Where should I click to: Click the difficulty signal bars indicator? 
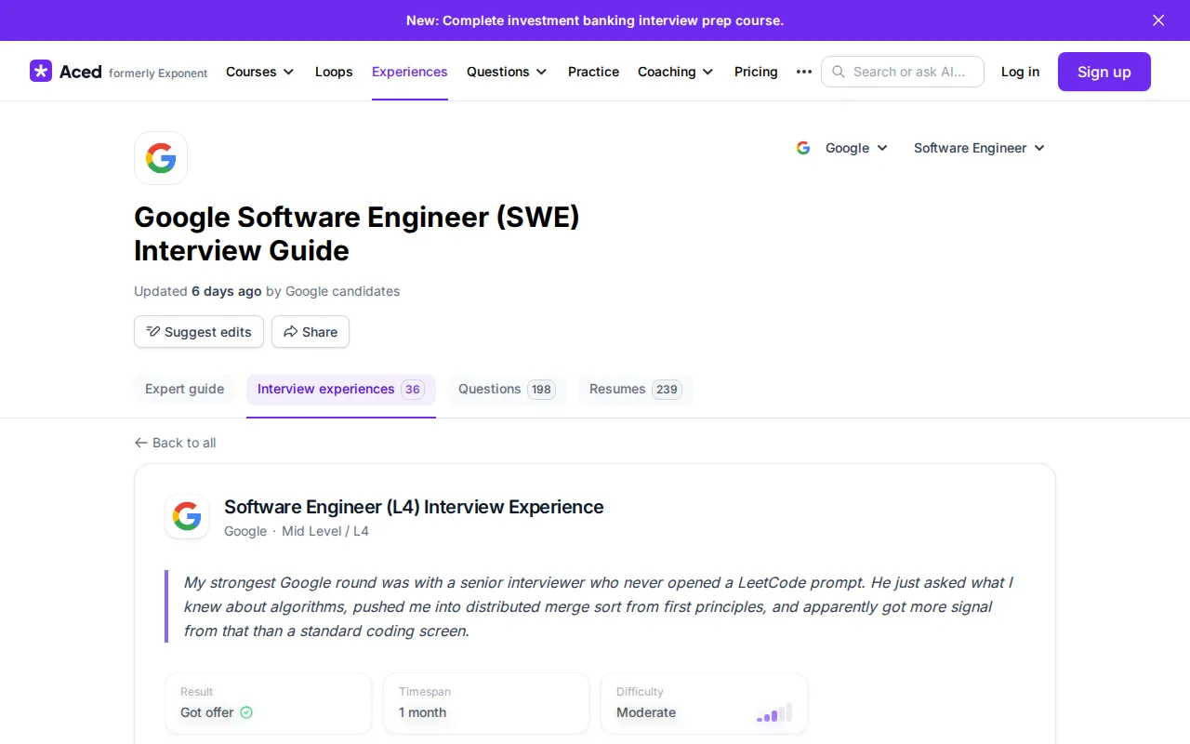point(774,713)
